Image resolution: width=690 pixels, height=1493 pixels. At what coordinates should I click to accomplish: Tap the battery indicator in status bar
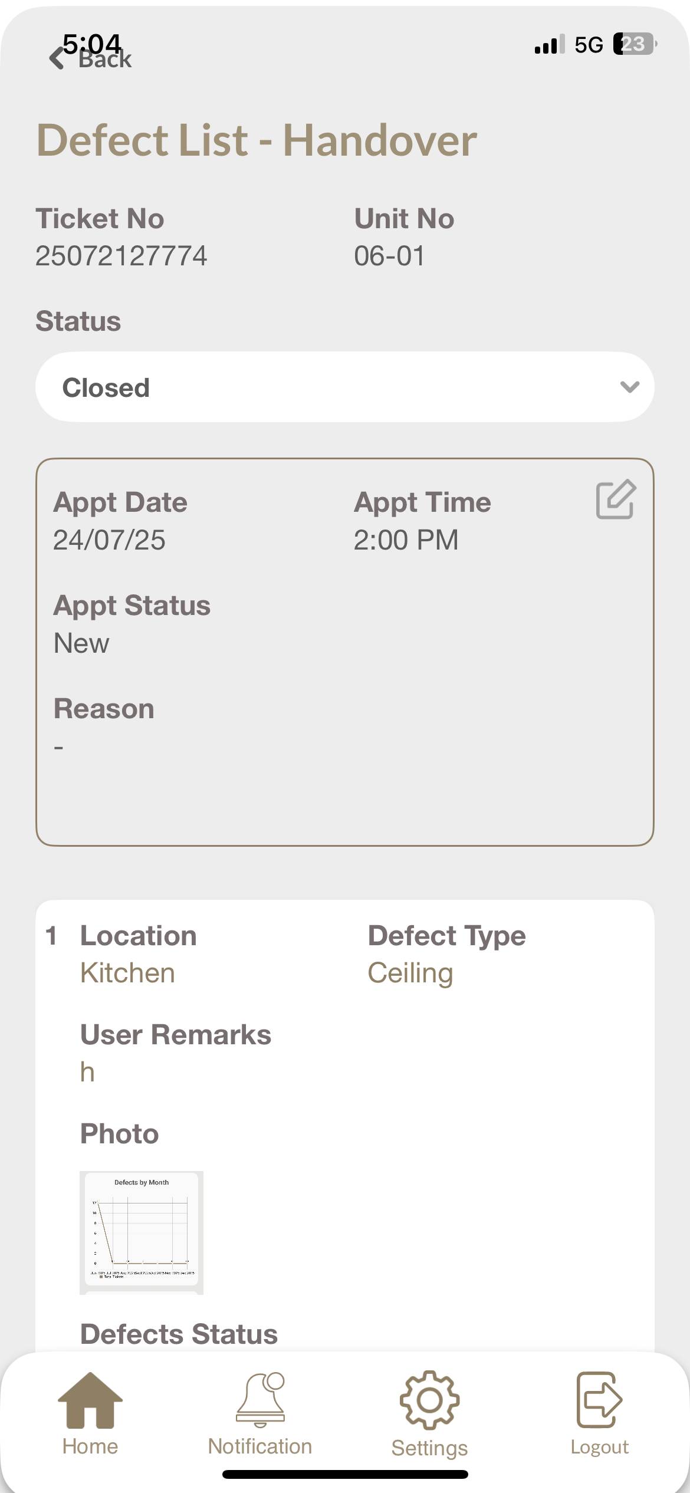[635, 44]
